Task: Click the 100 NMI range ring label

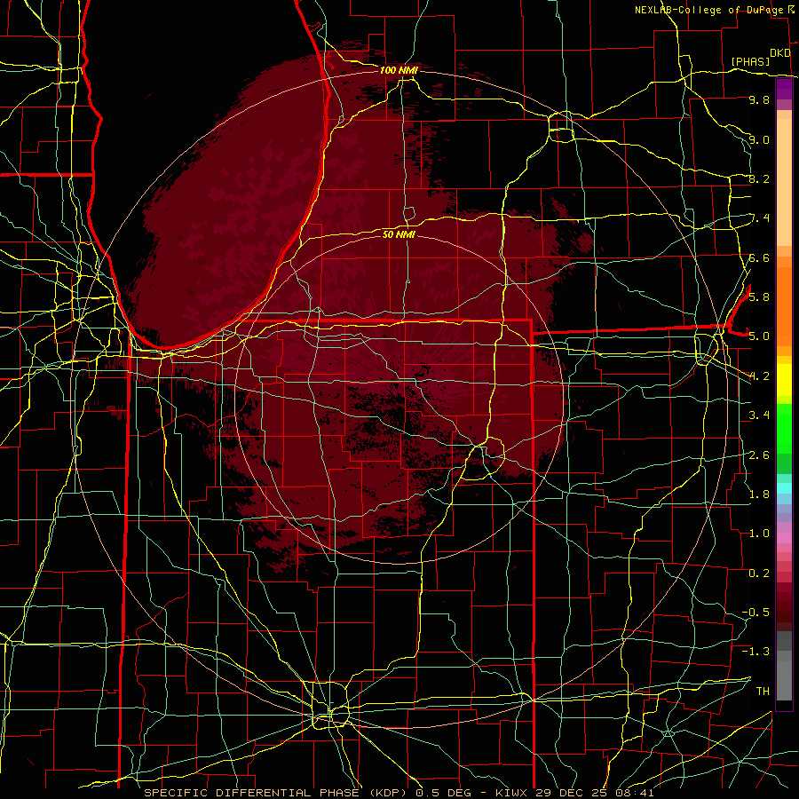Action: coord(399,70)
